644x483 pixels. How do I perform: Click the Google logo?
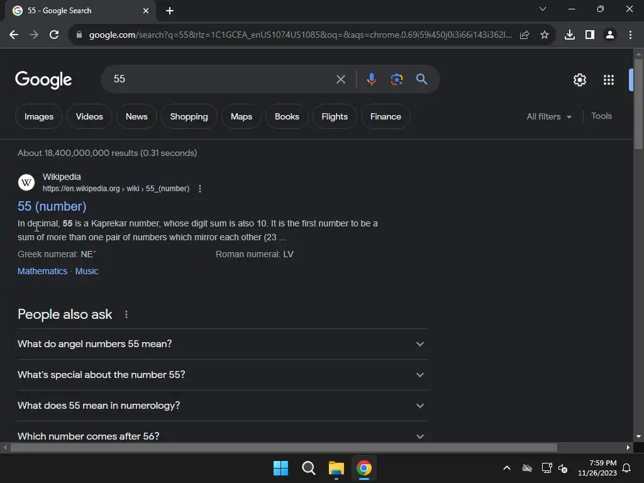point(43,80)
